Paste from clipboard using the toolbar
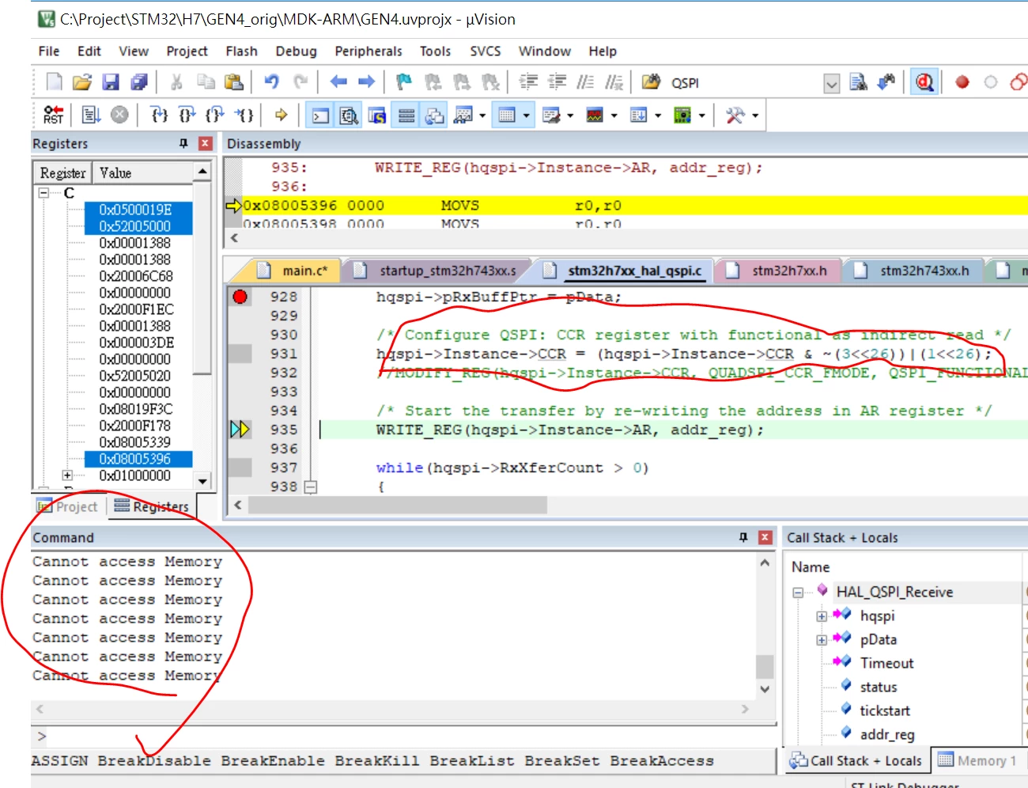Viewport: 1028px width, 788px height. point(233,82)
